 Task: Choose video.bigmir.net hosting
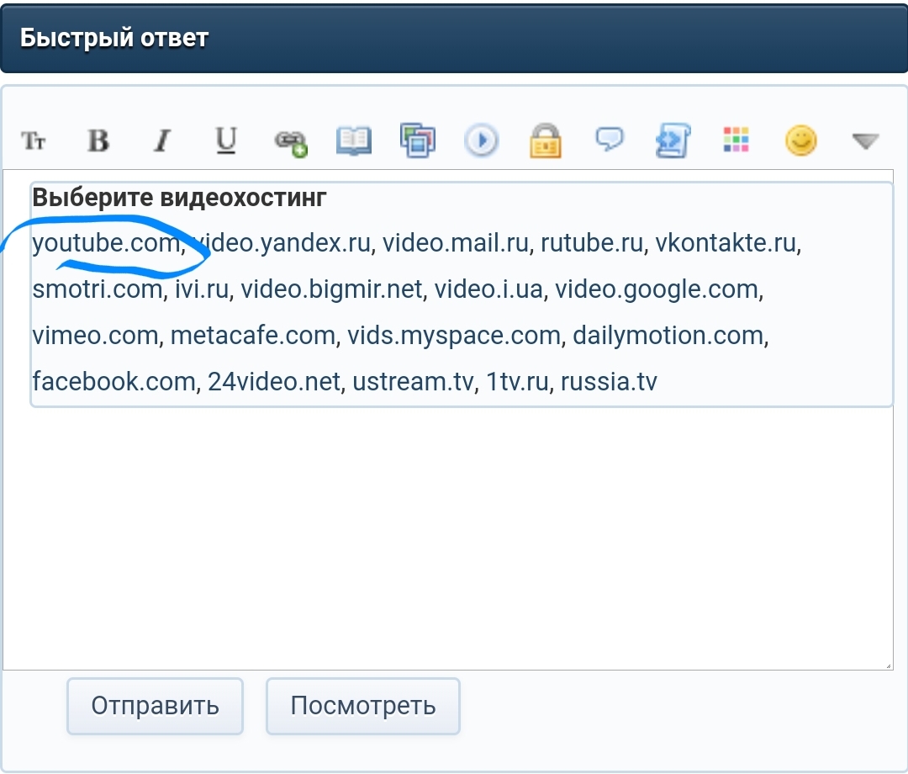[332, 289]
